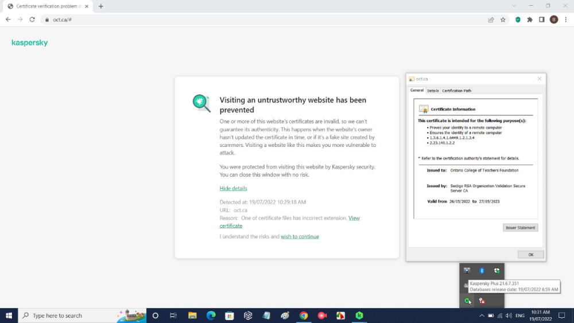Toggle the Chrome side panel icon

542,20
